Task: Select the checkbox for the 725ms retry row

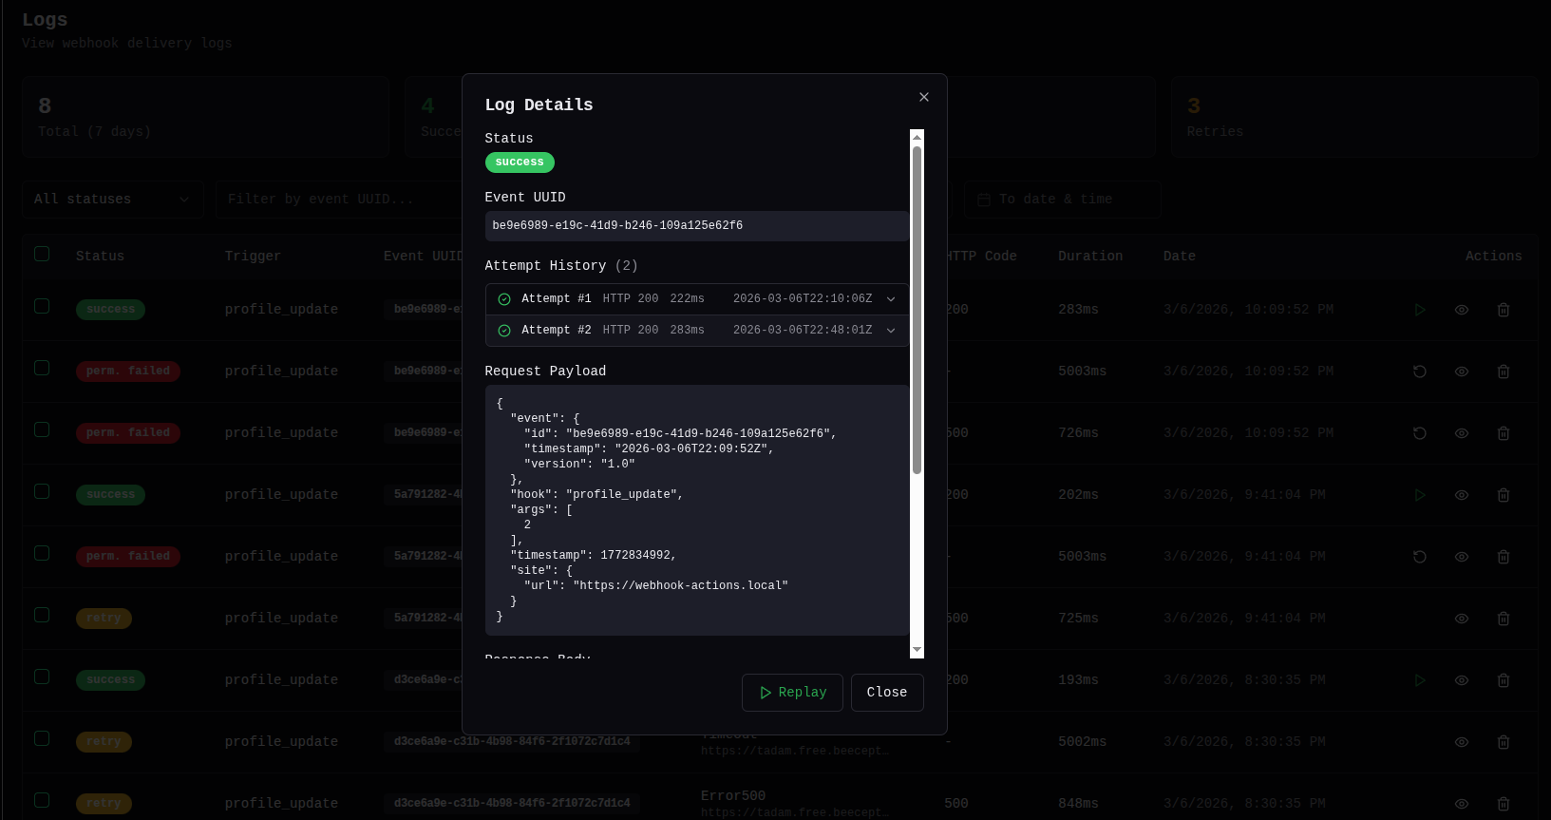Action: [x=42, y=615]
